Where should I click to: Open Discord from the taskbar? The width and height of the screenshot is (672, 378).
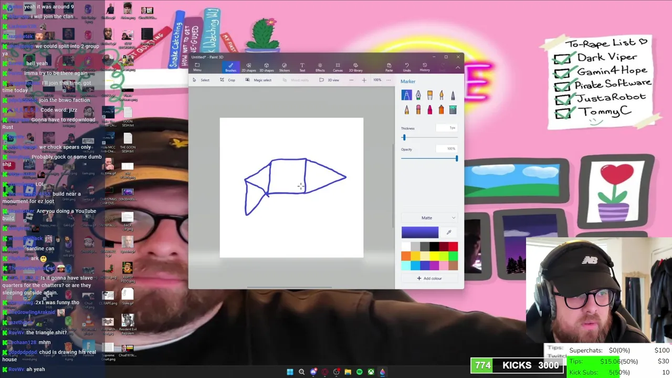(x=313, y=372)
